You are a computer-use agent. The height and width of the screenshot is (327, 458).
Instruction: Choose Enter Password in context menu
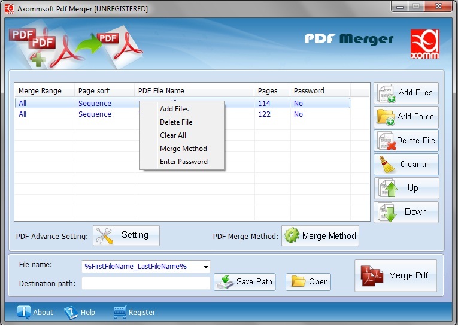[183, 162]
